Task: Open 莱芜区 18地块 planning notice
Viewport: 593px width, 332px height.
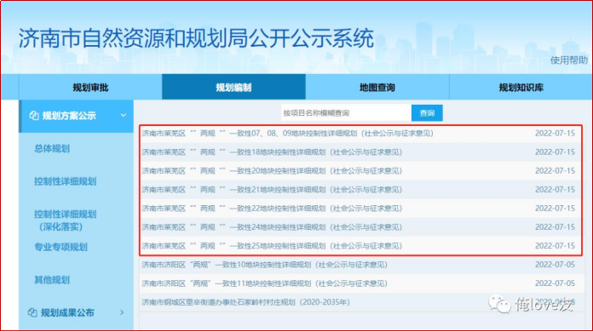Action: pos(272,152)
